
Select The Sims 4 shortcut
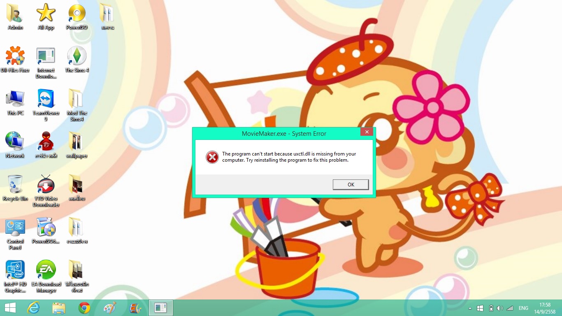(x=77, y=60)
